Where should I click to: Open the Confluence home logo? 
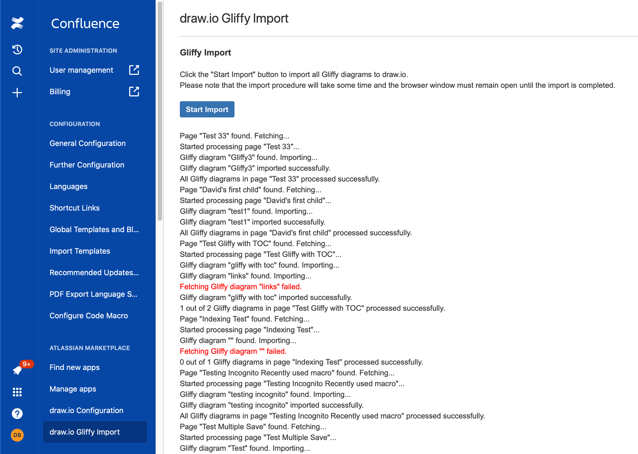(17, 23)
